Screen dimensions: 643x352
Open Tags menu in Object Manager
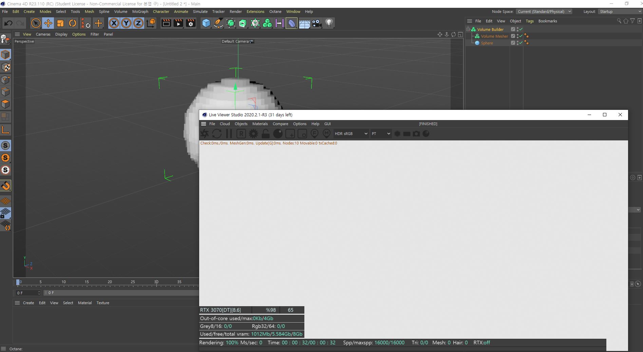(529, 21)
